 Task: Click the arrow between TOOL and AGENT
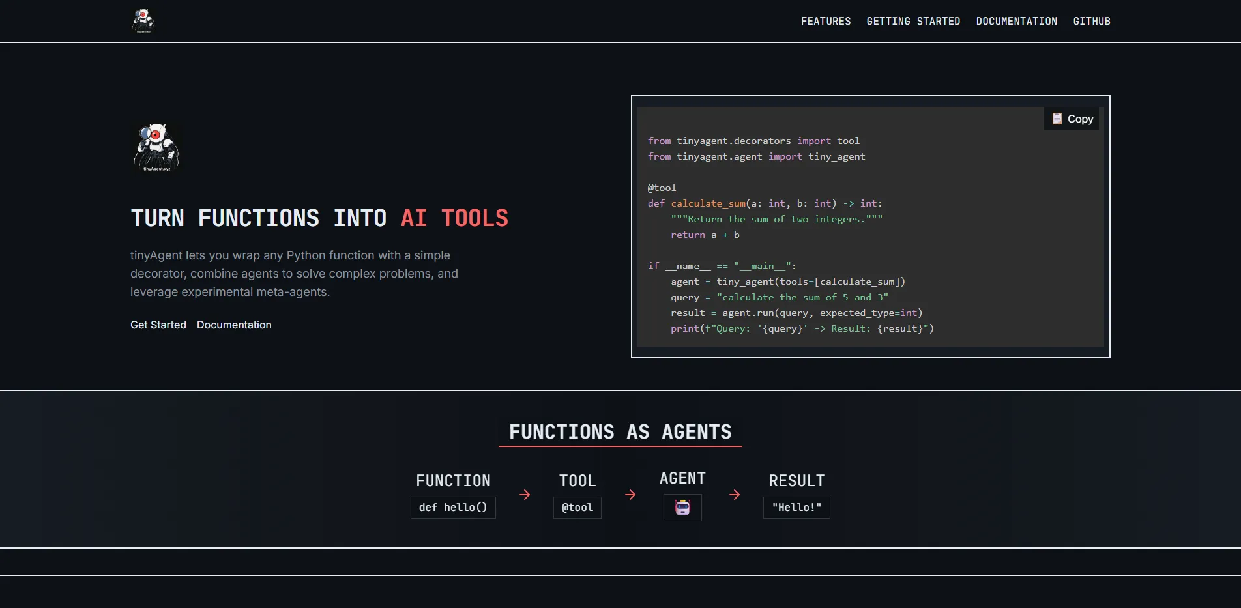click(x=630, y=495)
